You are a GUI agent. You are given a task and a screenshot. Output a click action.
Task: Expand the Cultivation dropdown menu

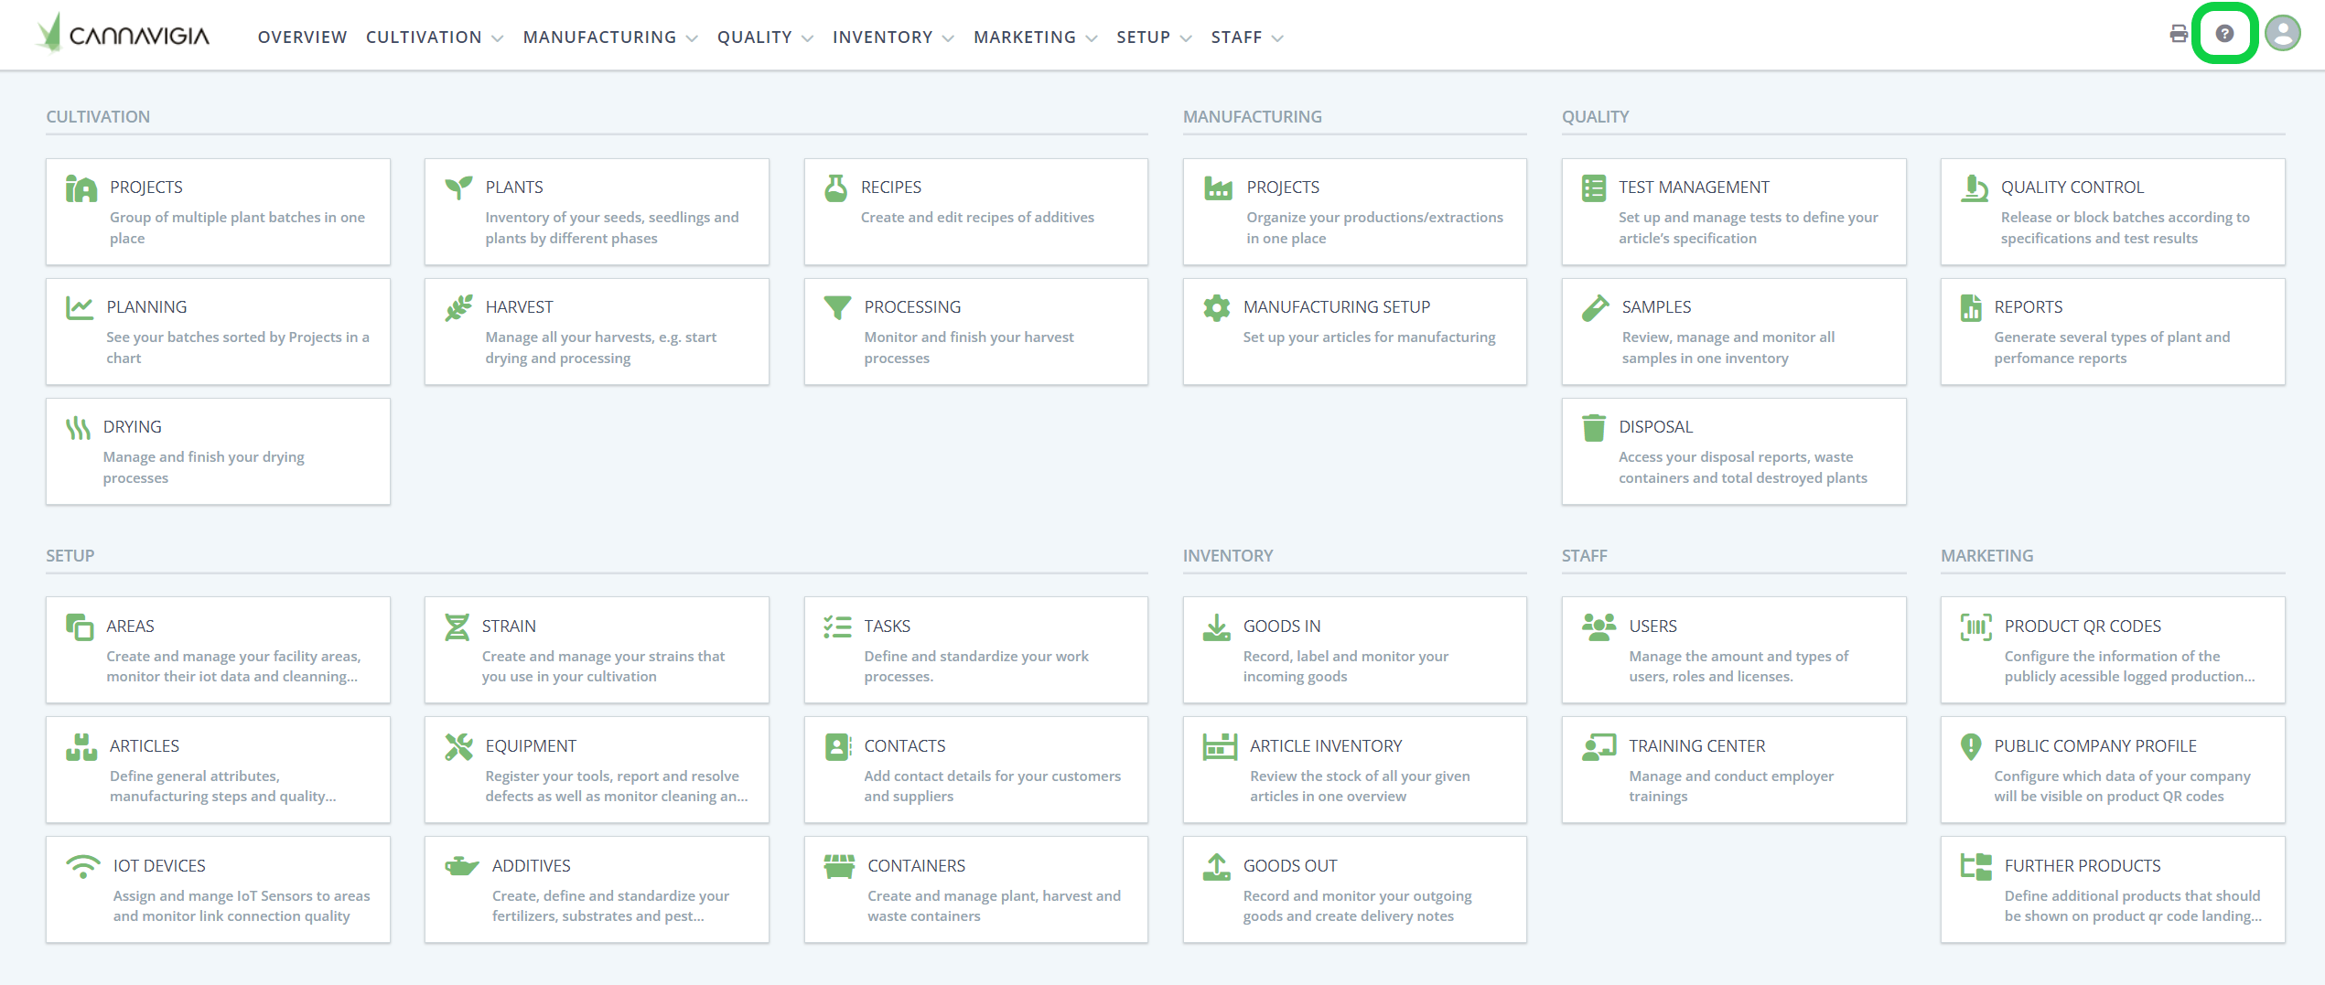click(x=434, y=37)
